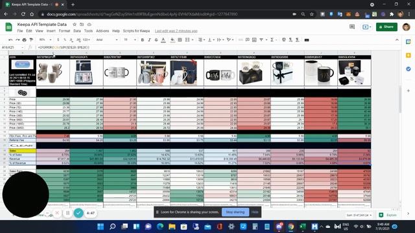
Task: Open the present to meeting button
Action: pos(366,27)
